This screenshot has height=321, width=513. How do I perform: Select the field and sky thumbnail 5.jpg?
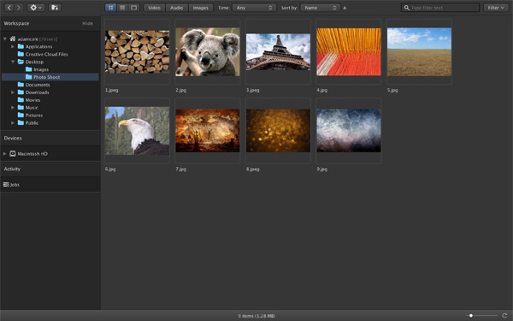click(419, 51)
